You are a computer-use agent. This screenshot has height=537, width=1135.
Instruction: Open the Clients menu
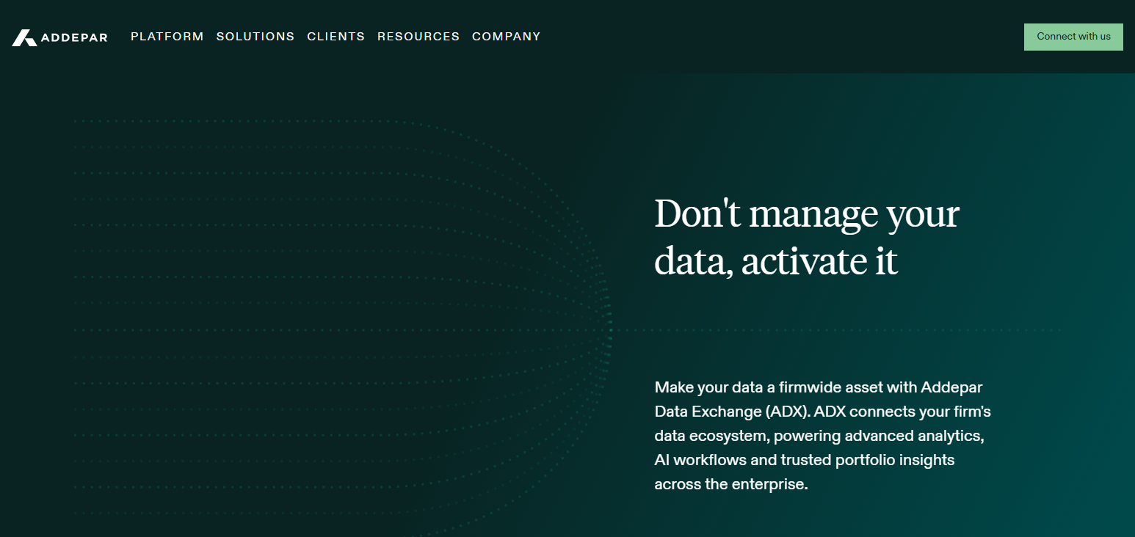(x=336, y=37)
